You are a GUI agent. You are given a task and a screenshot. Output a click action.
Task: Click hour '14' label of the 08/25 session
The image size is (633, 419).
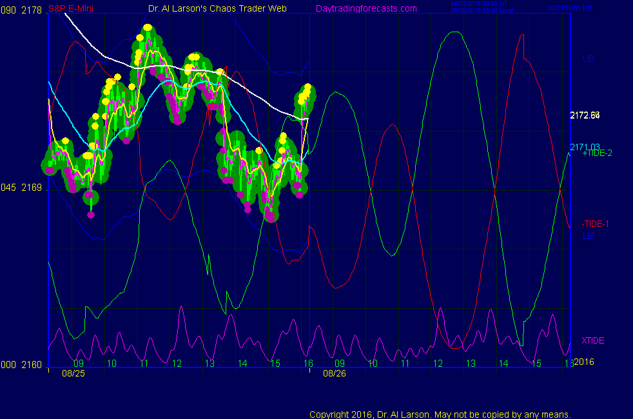[242, 364]
